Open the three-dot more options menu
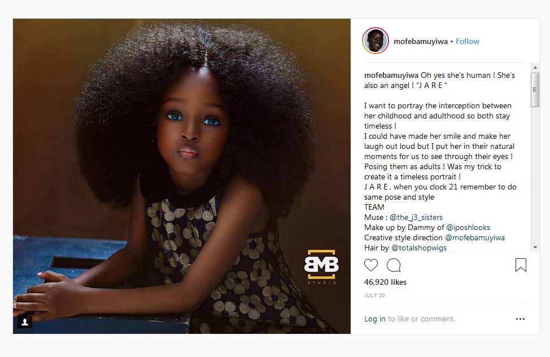Screen dimensions: 550x357 (520, 319)
